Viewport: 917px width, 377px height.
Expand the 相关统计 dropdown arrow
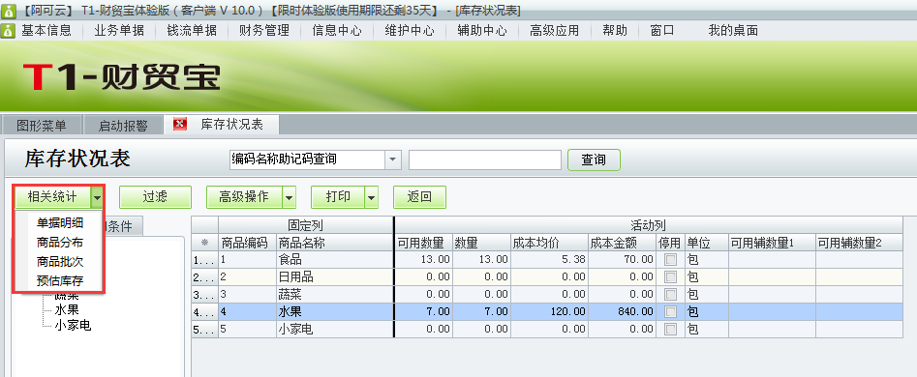click(97, 197)
